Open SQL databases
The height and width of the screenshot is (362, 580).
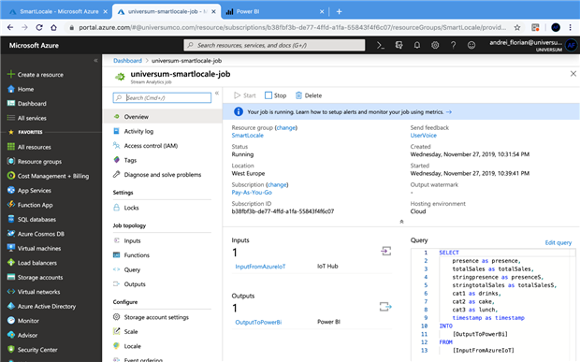click(x=32, y=219)
